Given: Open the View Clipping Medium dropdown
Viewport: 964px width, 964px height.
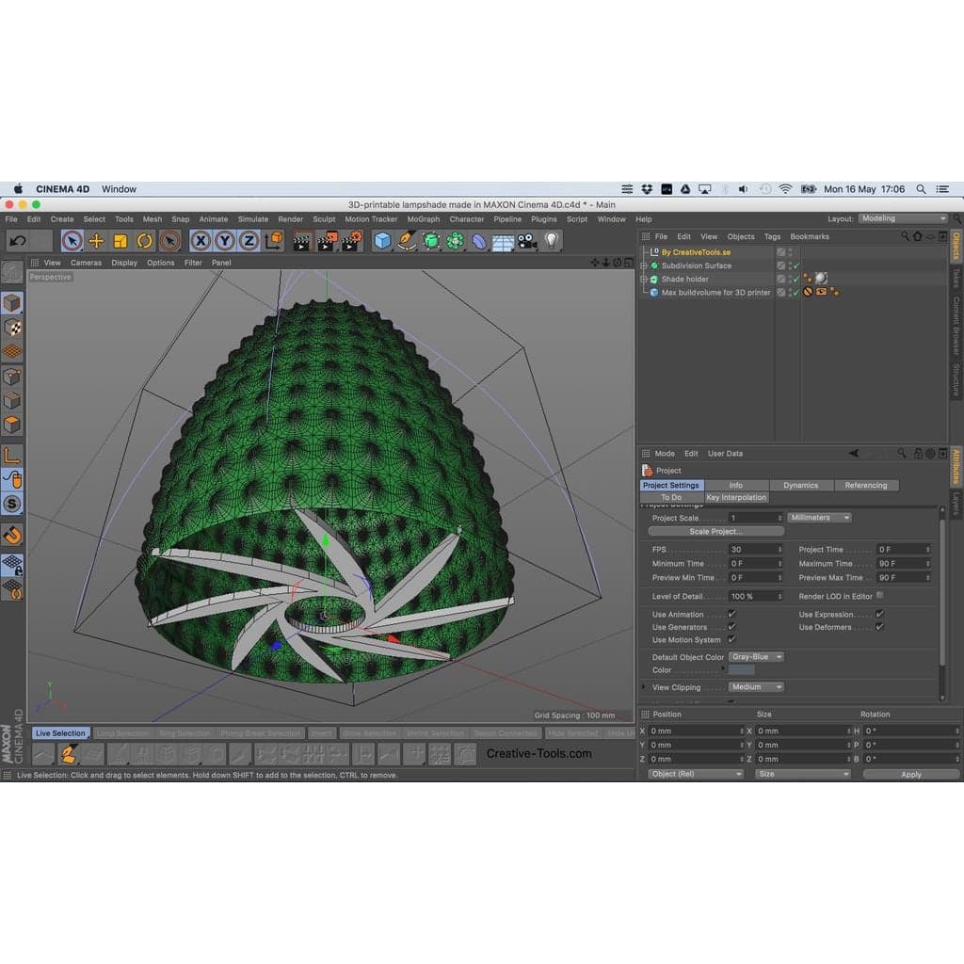Looking at the screenshot, I should [756, 686].
